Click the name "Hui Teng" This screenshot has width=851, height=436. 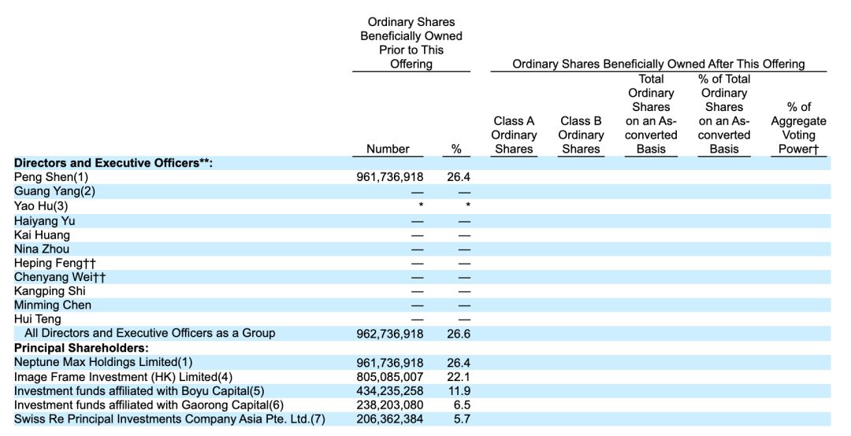click(38, 319)
